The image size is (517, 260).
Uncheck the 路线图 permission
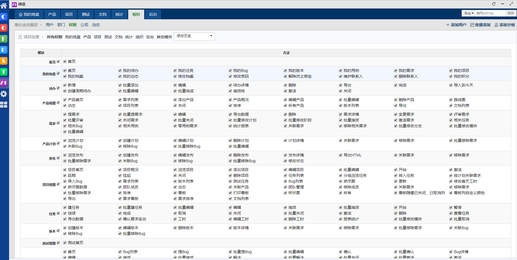(451, 100)
